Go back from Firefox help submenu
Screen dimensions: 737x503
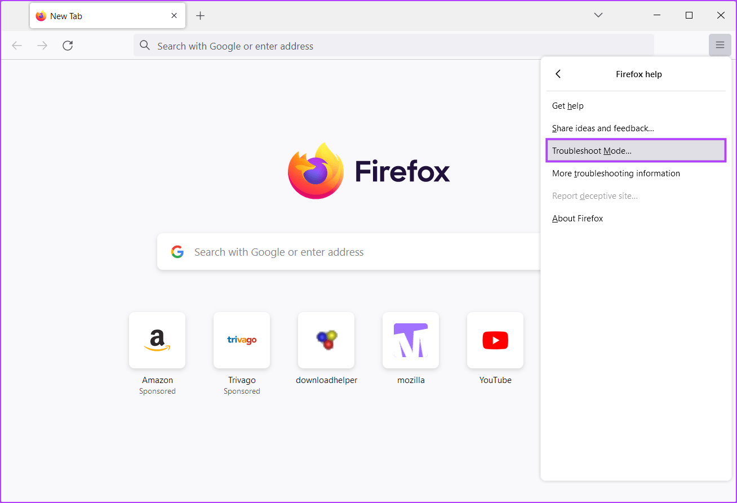point(558,74)
